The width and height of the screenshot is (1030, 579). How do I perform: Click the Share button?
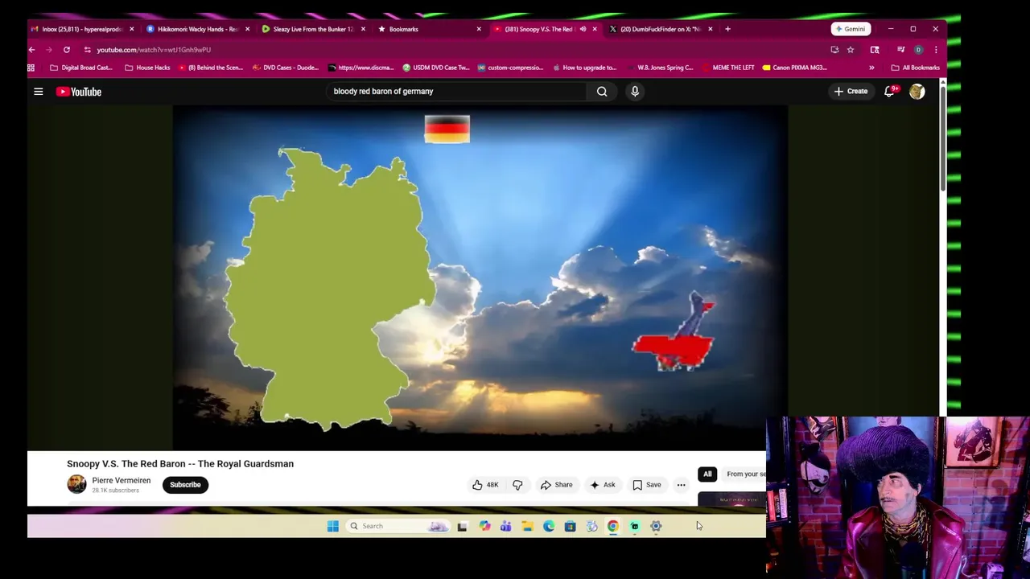pos(557,485)
